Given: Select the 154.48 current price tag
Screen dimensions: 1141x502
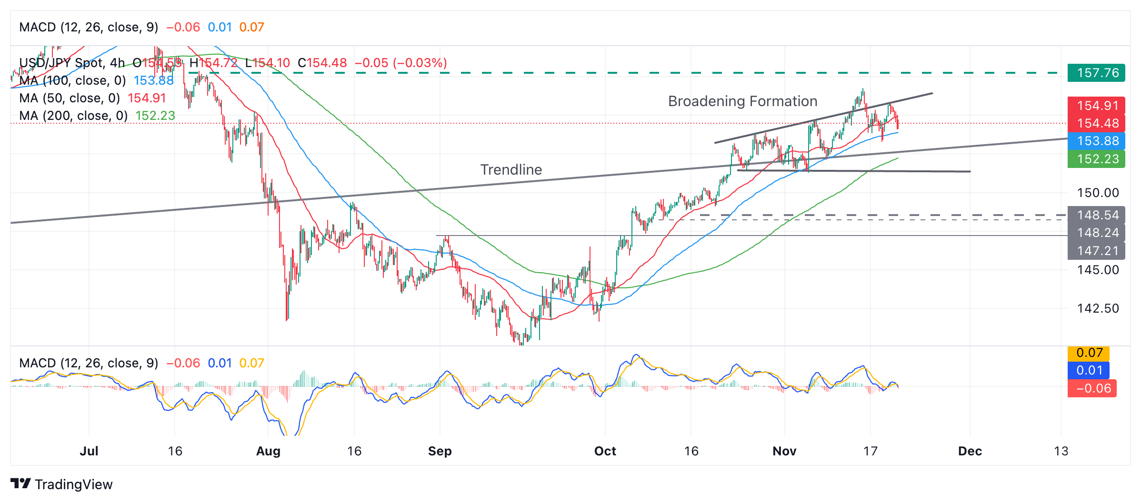Looking at the screenshot, I should pyautogui.click(x=1097, y=123).
